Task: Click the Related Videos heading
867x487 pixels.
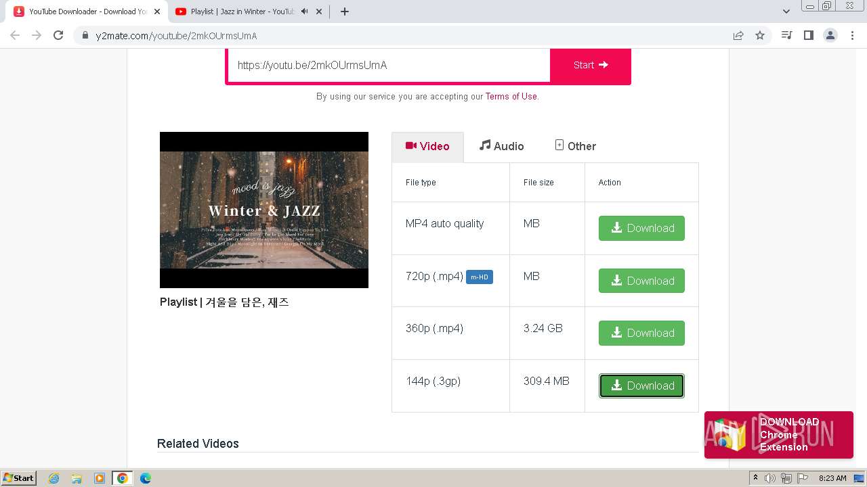Action: pos(198,444)
